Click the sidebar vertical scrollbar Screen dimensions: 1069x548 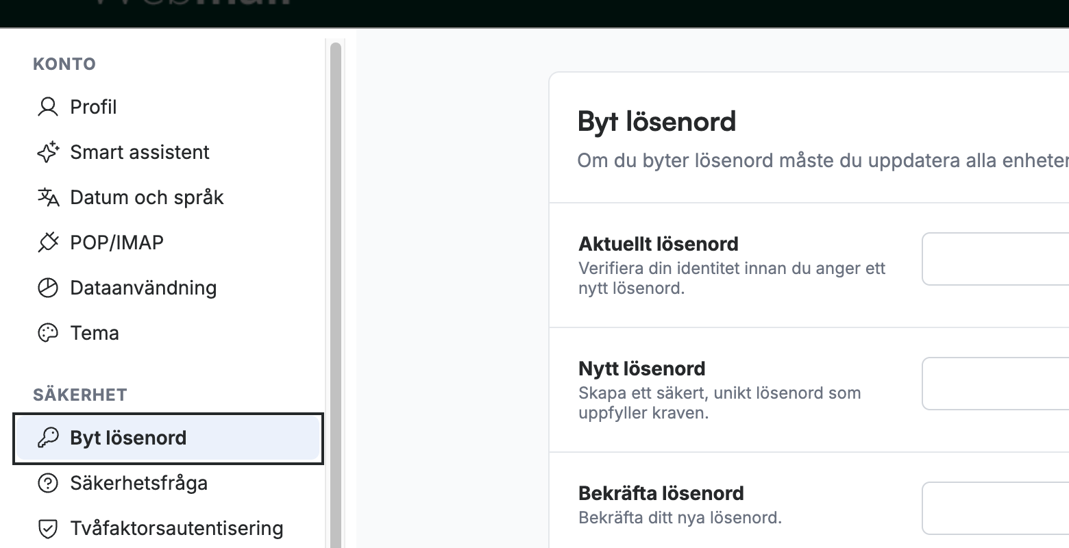pyautogui.click(x=335, y=295)
